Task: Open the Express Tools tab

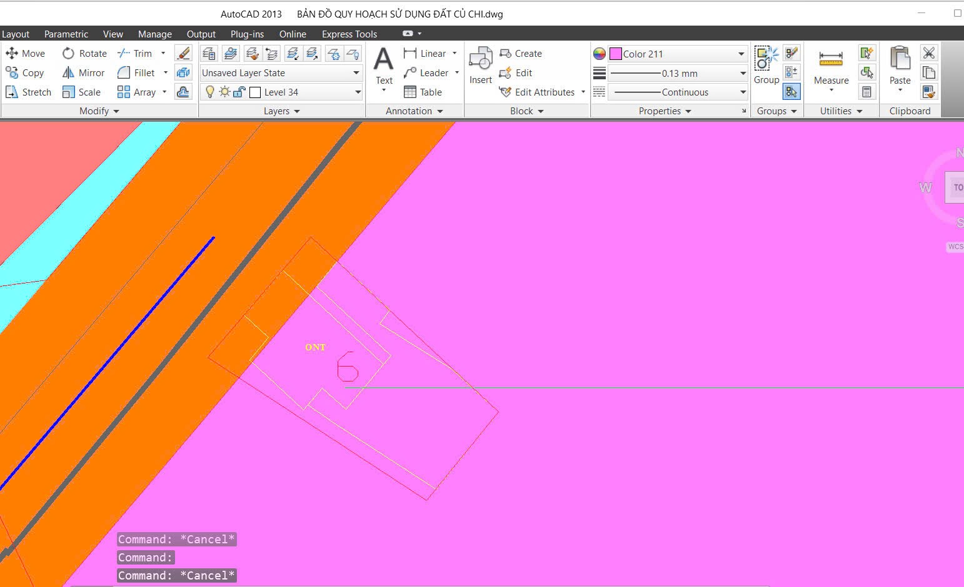Action: click(349, 34)
